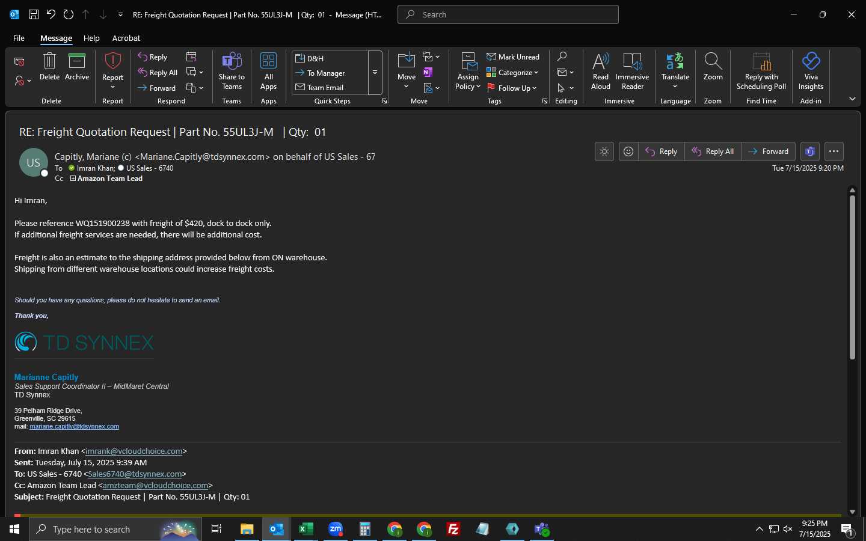Click the ribbon Search box
866x541 pixels.
point(508,14)
